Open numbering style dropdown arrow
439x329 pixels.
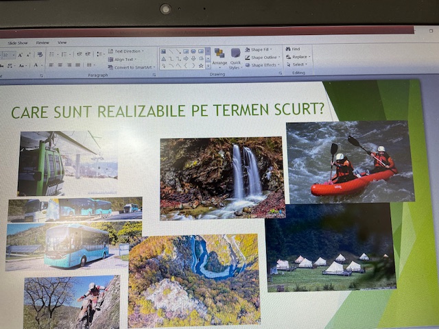pos(70,55)
